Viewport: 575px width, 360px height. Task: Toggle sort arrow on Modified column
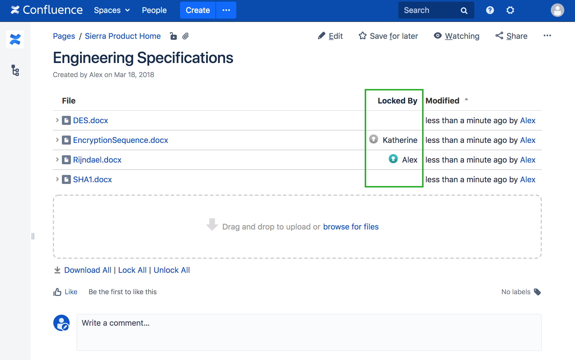pos(466,99)
